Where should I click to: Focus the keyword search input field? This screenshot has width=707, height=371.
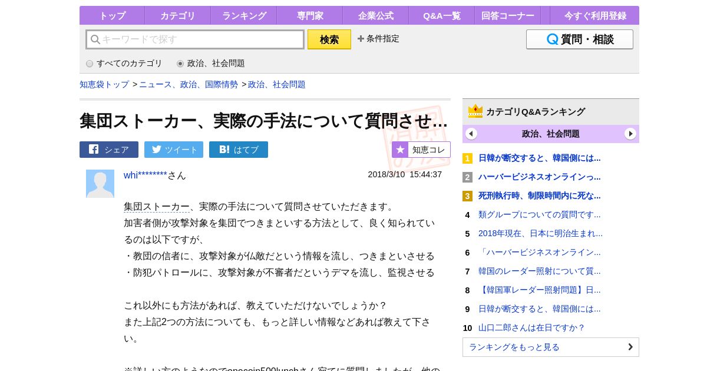pyautogui.click(x=195, y=39)
